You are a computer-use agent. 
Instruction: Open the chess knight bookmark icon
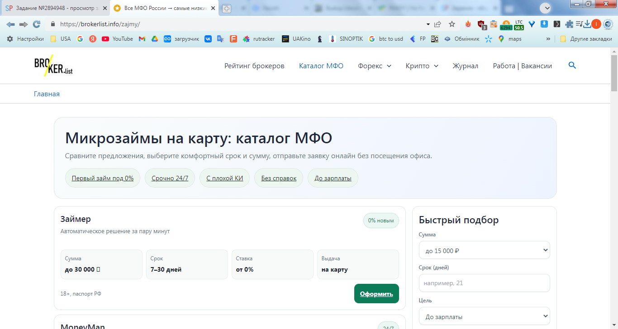[320, 39]
